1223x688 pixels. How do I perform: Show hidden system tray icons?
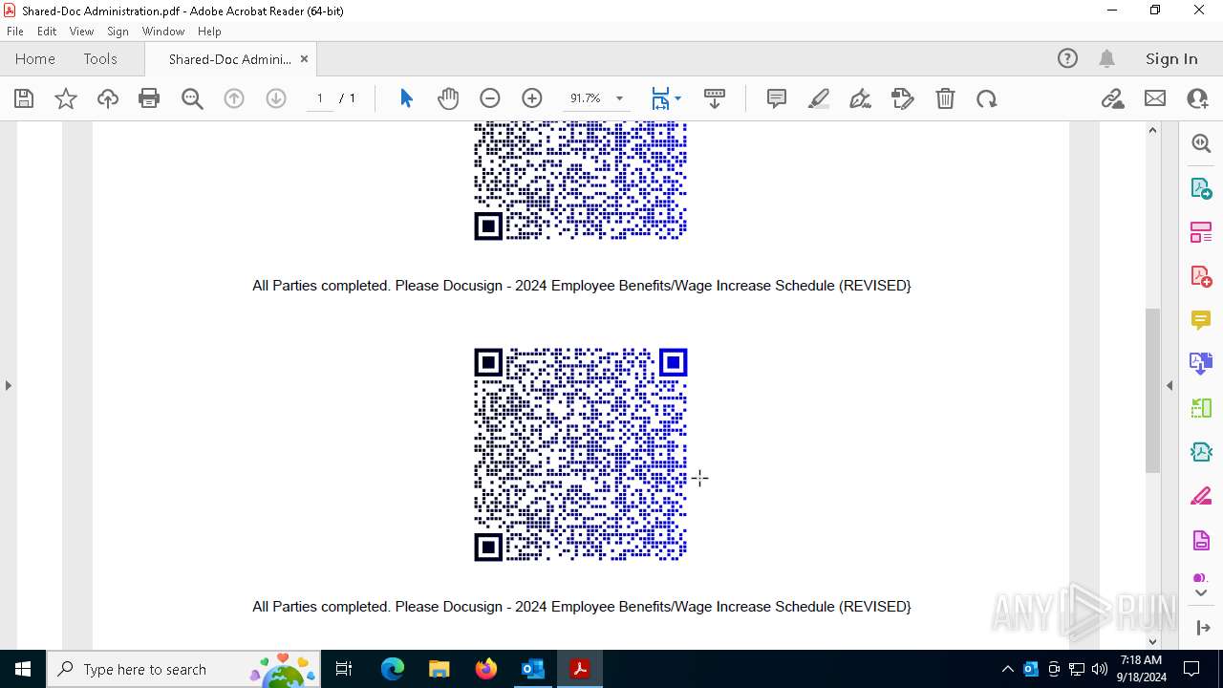tap(1007, 669)
